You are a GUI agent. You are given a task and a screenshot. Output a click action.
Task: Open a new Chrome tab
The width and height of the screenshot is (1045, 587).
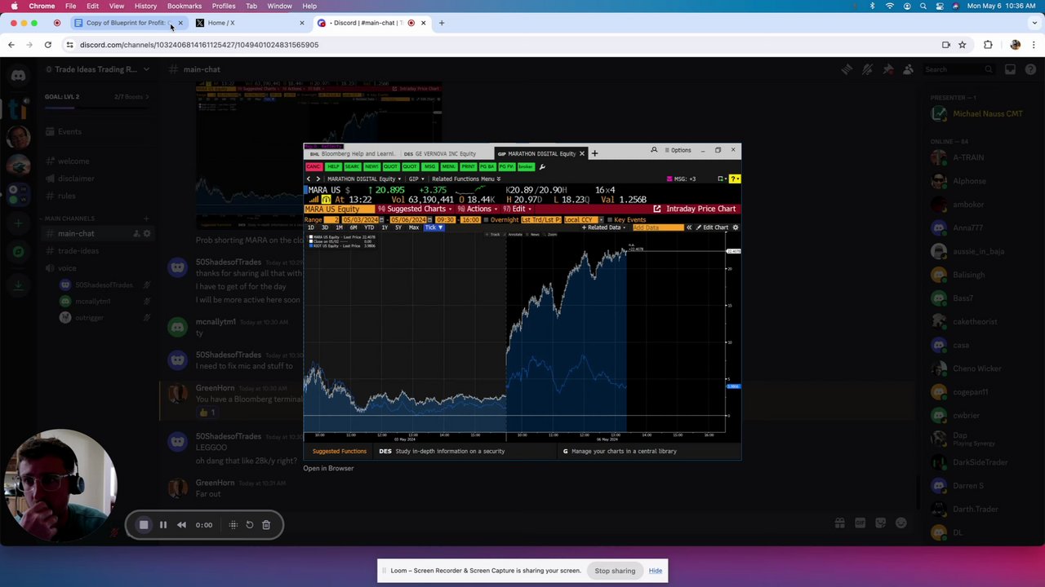pos(442,23)
